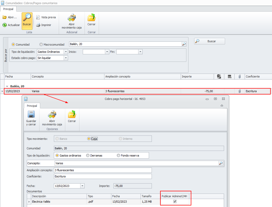Click the Tipo header in Documentos table
This screenshot has height=207, width=272.
tap(99, 196)
